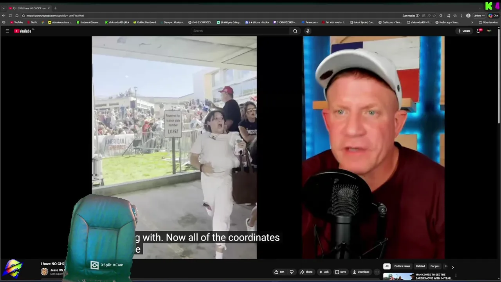Download the video with the Download button
Viewport: 501px width, 282px height.
coord(361,272)
